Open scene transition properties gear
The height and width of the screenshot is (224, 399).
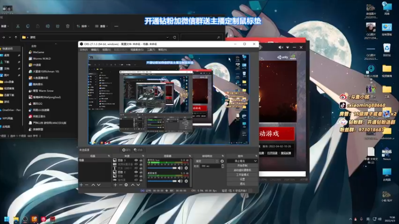222,161
